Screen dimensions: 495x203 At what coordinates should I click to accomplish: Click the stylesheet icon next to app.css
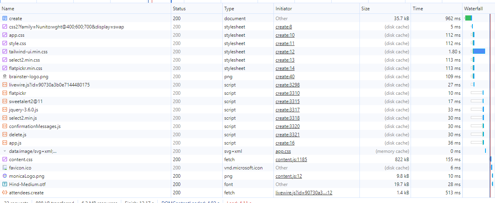(x=5, y=35)
